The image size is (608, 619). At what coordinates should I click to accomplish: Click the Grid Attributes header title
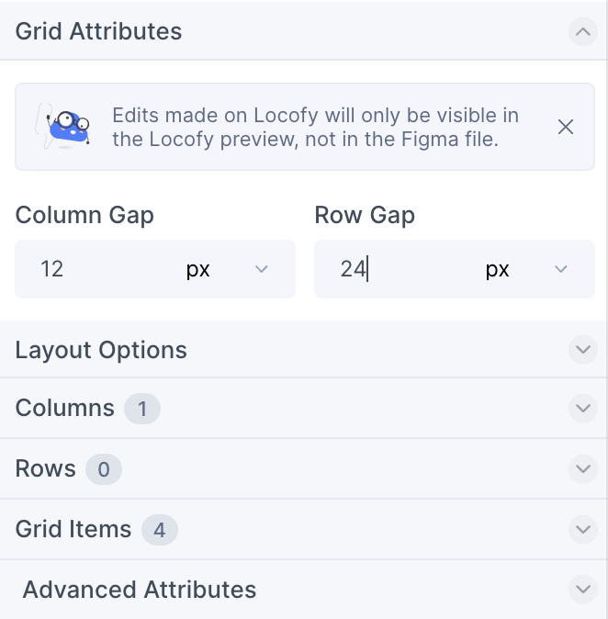[98, 31]
